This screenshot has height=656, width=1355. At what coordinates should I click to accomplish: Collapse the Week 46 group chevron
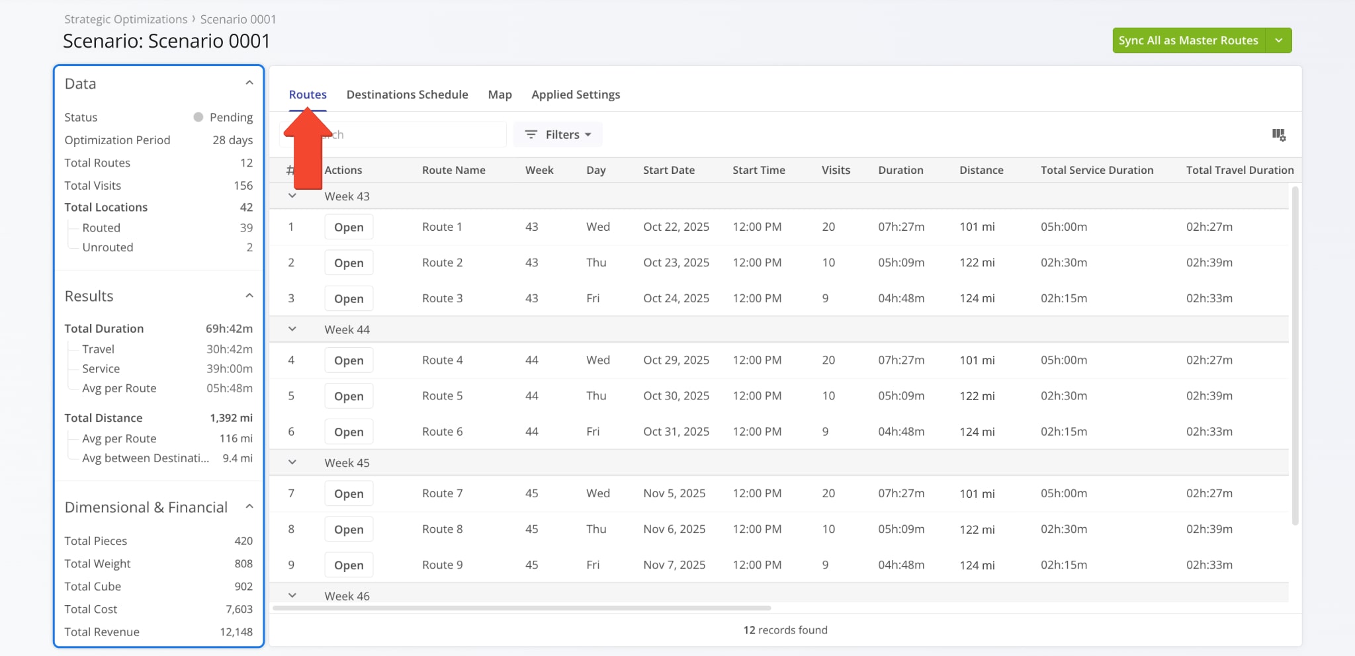[x=292, y=595]
